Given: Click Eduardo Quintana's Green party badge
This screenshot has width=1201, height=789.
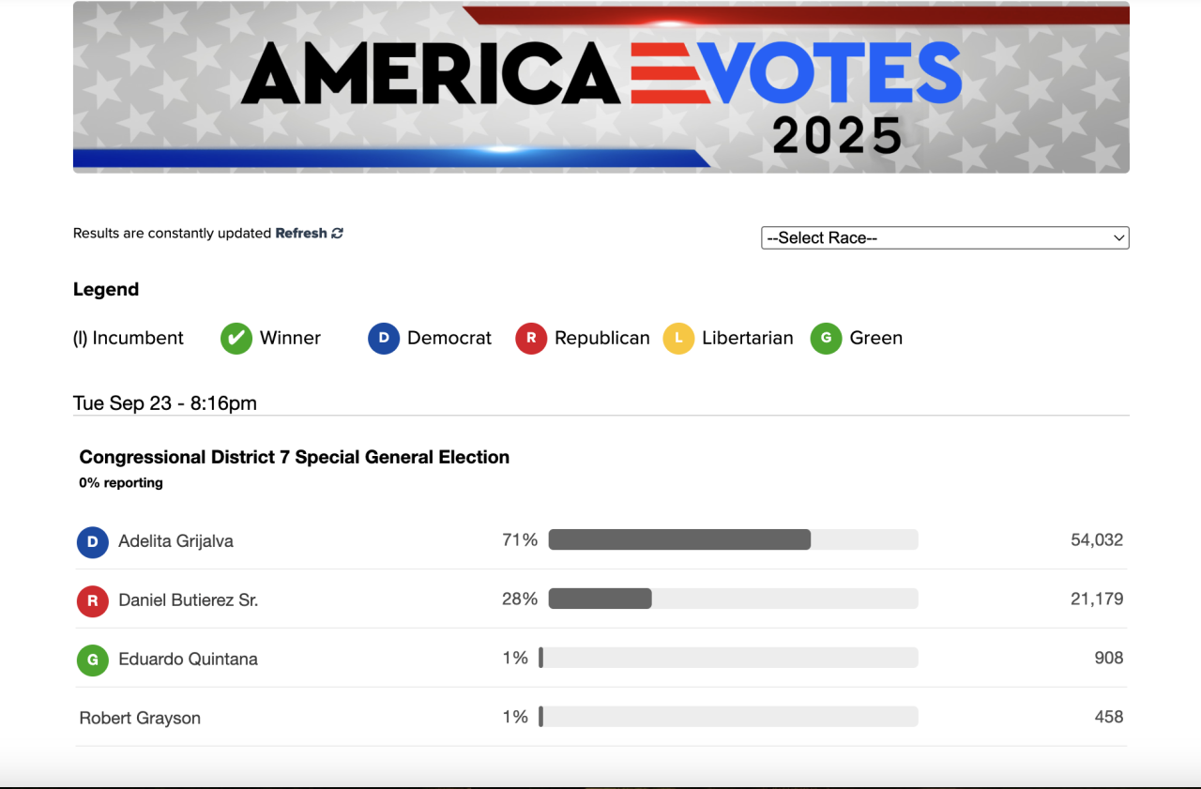Looking at the screenshot, I should [93, 660].
